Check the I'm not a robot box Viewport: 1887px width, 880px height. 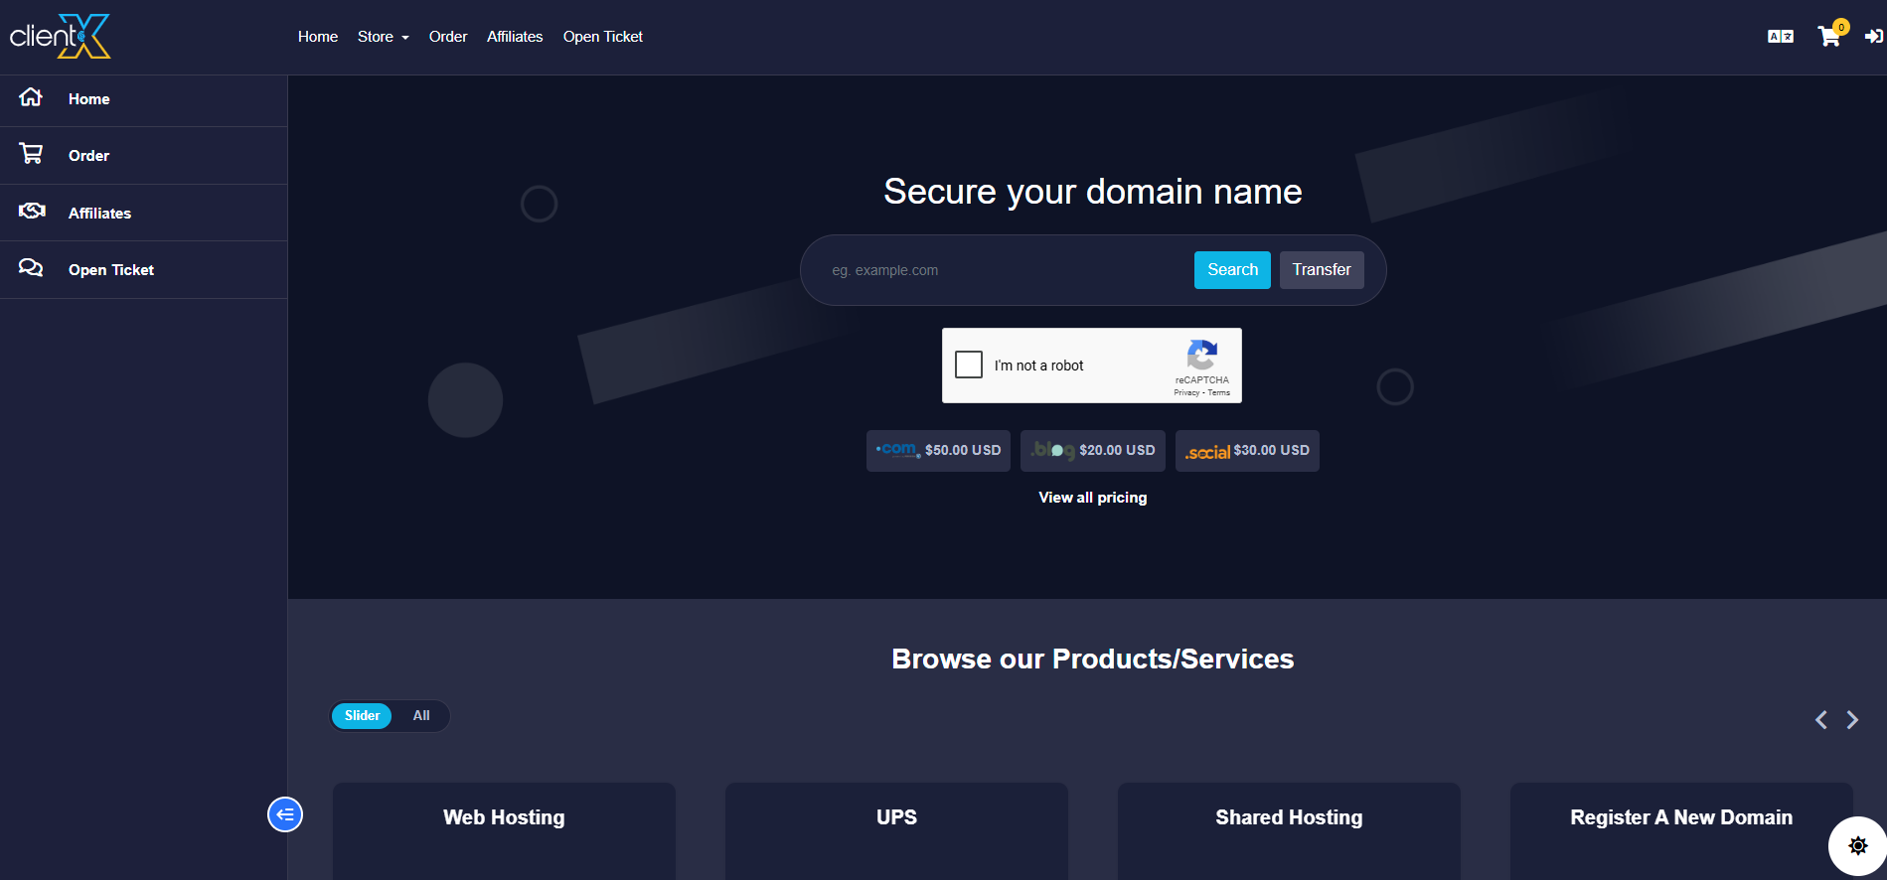[969, 365]
